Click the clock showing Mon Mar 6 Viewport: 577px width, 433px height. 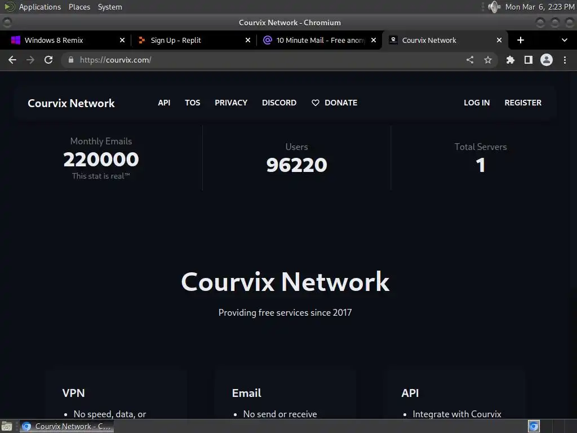tap(539, 7)
